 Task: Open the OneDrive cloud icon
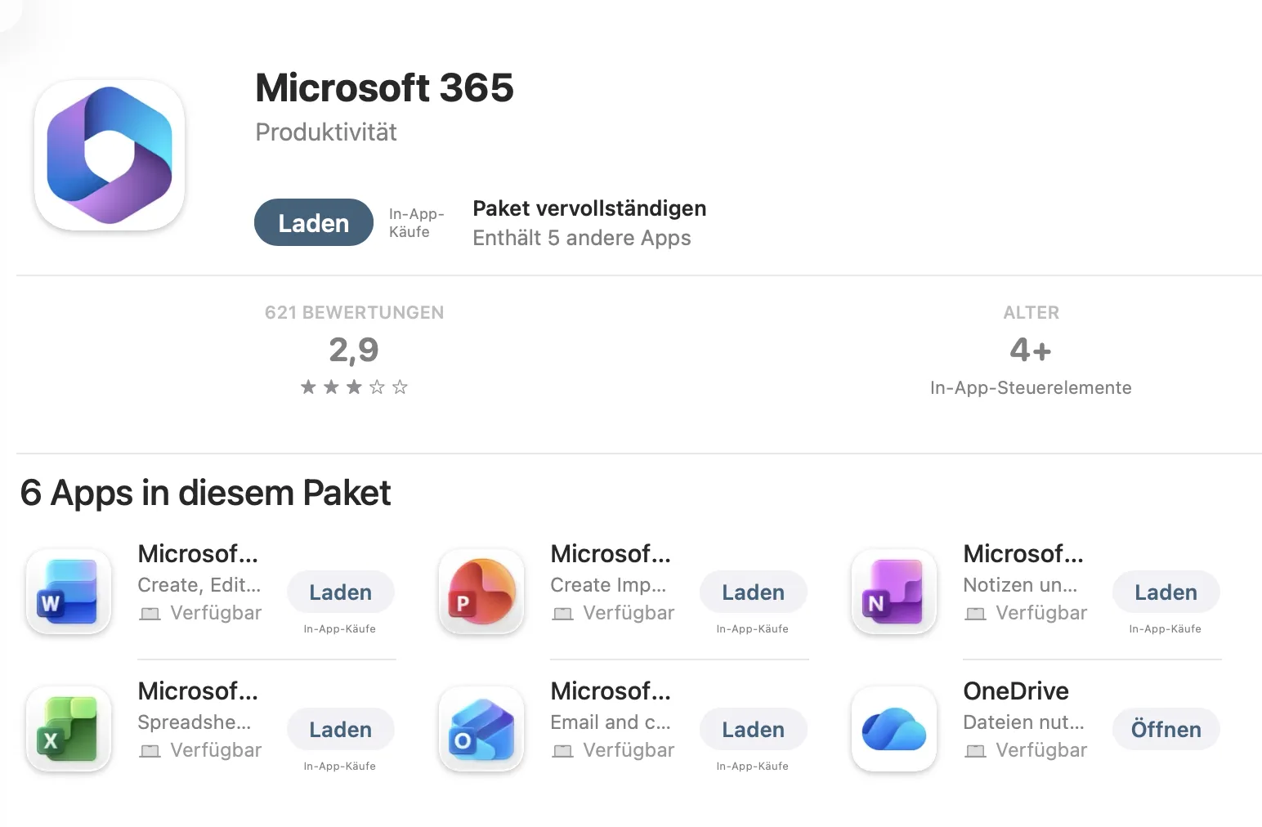pyautogui.click(x=893, y=729)
